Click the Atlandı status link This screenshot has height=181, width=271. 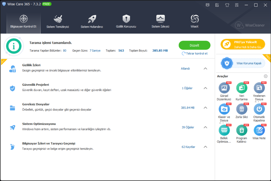[185, 68]
